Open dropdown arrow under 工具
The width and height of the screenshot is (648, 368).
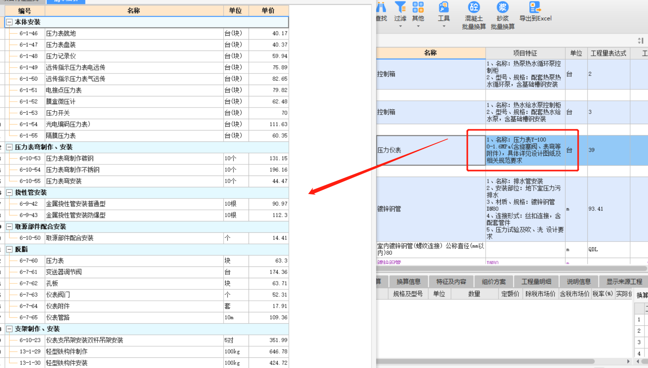[444, 26]
